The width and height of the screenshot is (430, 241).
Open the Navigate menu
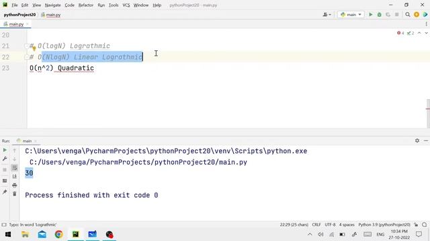click(52, 5)
